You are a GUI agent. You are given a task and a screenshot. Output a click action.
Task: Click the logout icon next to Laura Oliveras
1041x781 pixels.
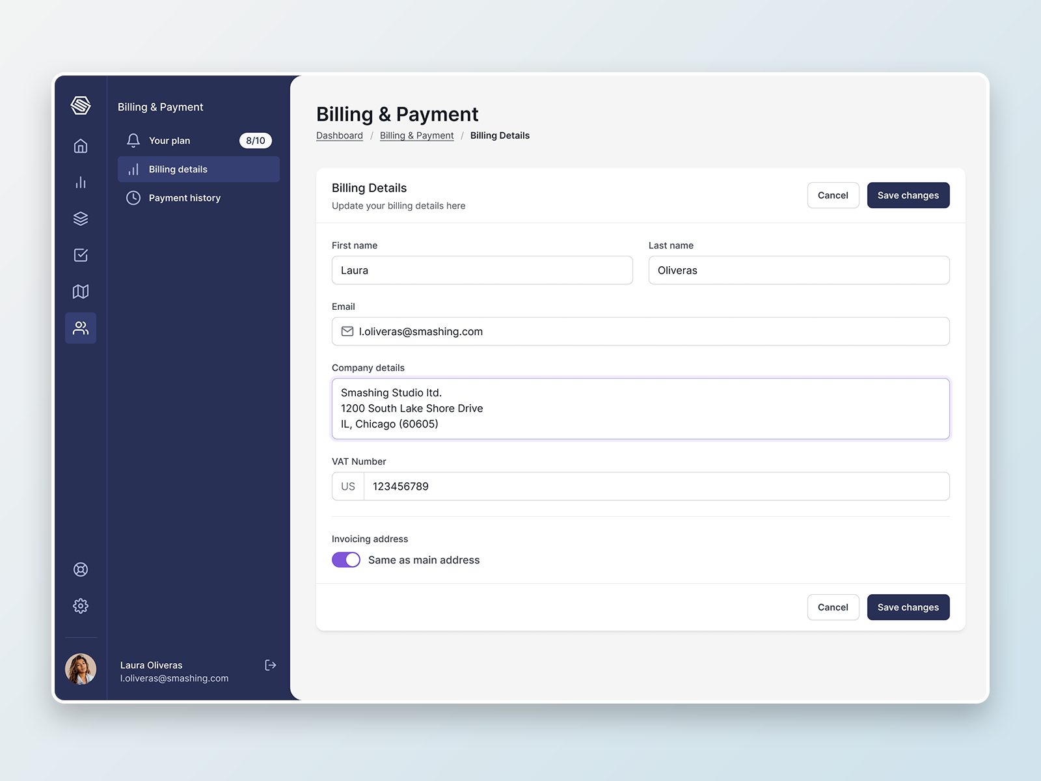(271, 665)
